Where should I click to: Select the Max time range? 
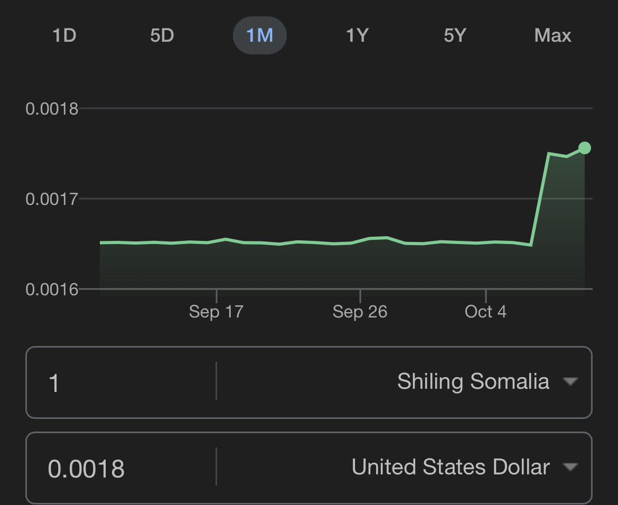tap(553, 35)
